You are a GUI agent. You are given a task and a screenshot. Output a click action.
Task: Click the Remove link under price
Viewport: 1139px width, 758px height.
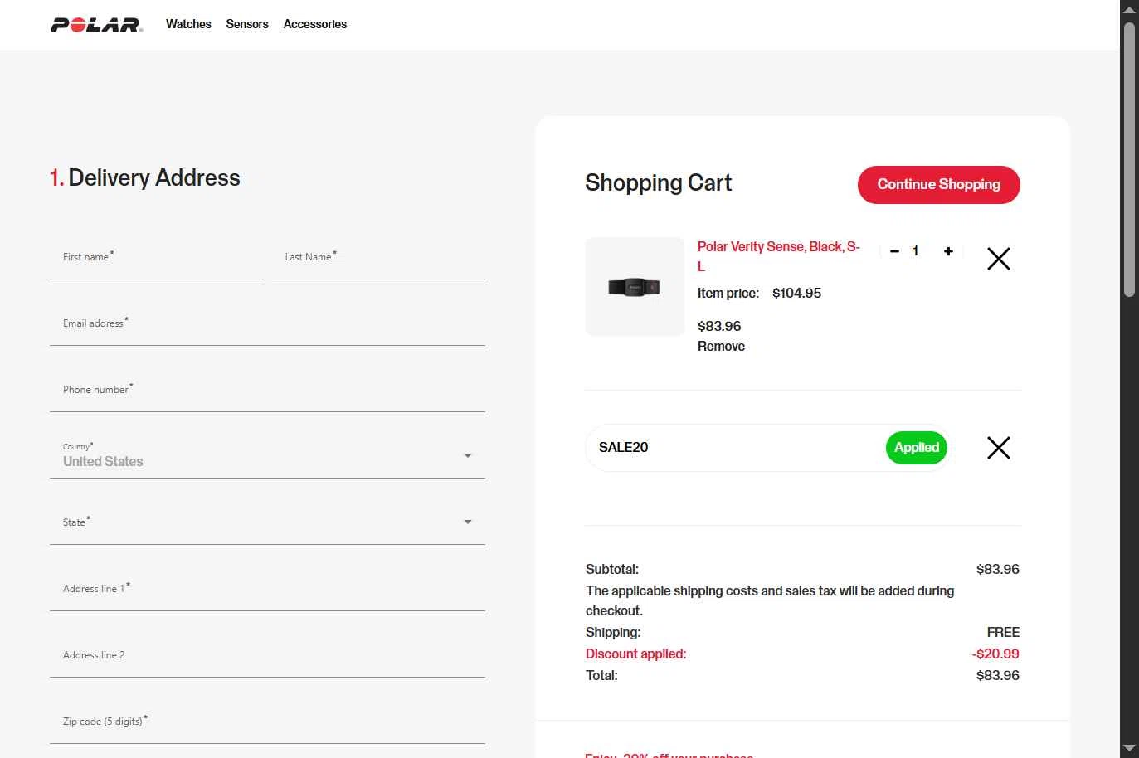click(721, 347)
